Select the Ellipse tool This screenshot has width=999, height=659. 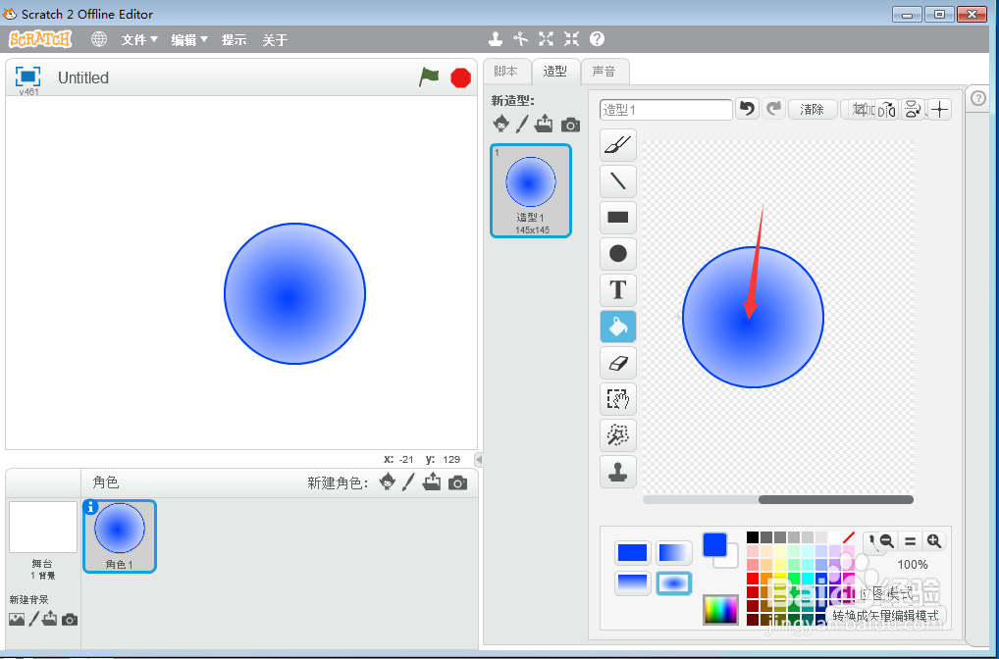pyautogui.click(x=618, y=254)
